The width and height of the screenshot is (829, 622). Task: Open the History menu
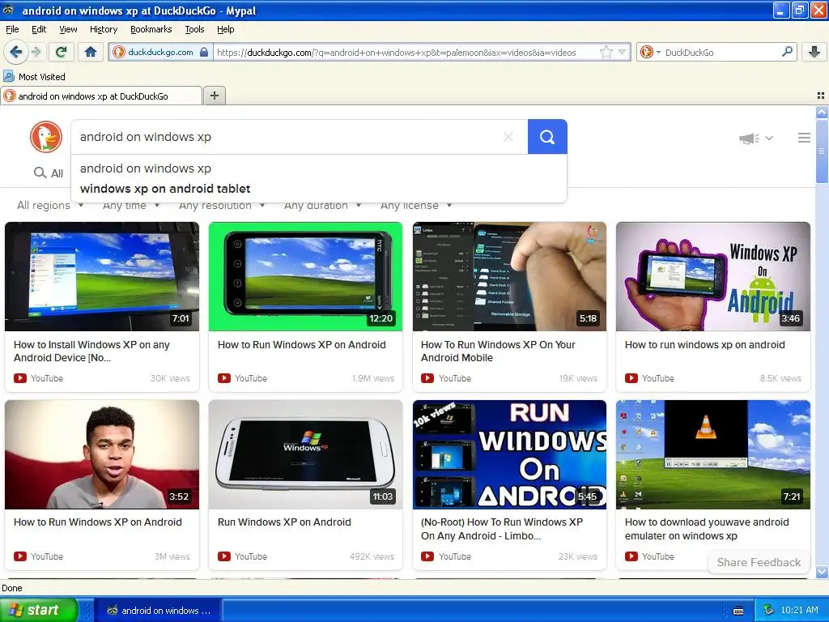pyautogui.click(x=104, y=29)
